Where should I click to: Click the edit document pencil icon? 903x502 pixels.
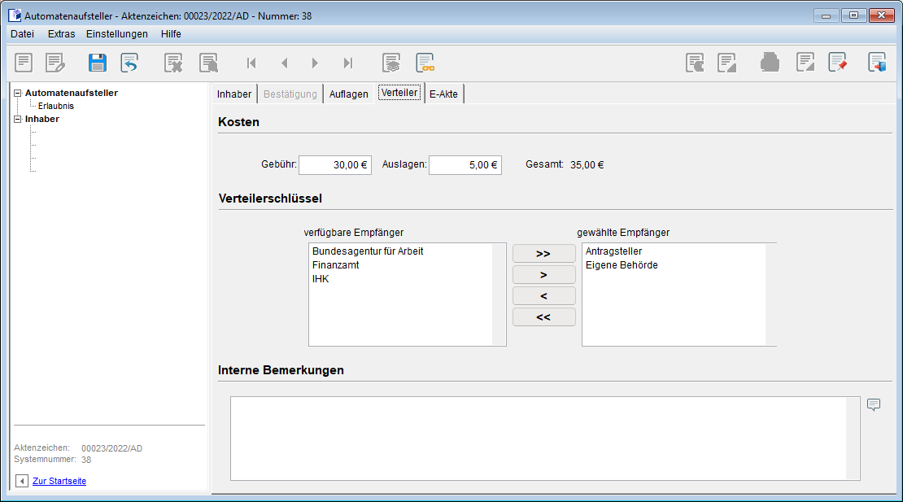(55, 63)
